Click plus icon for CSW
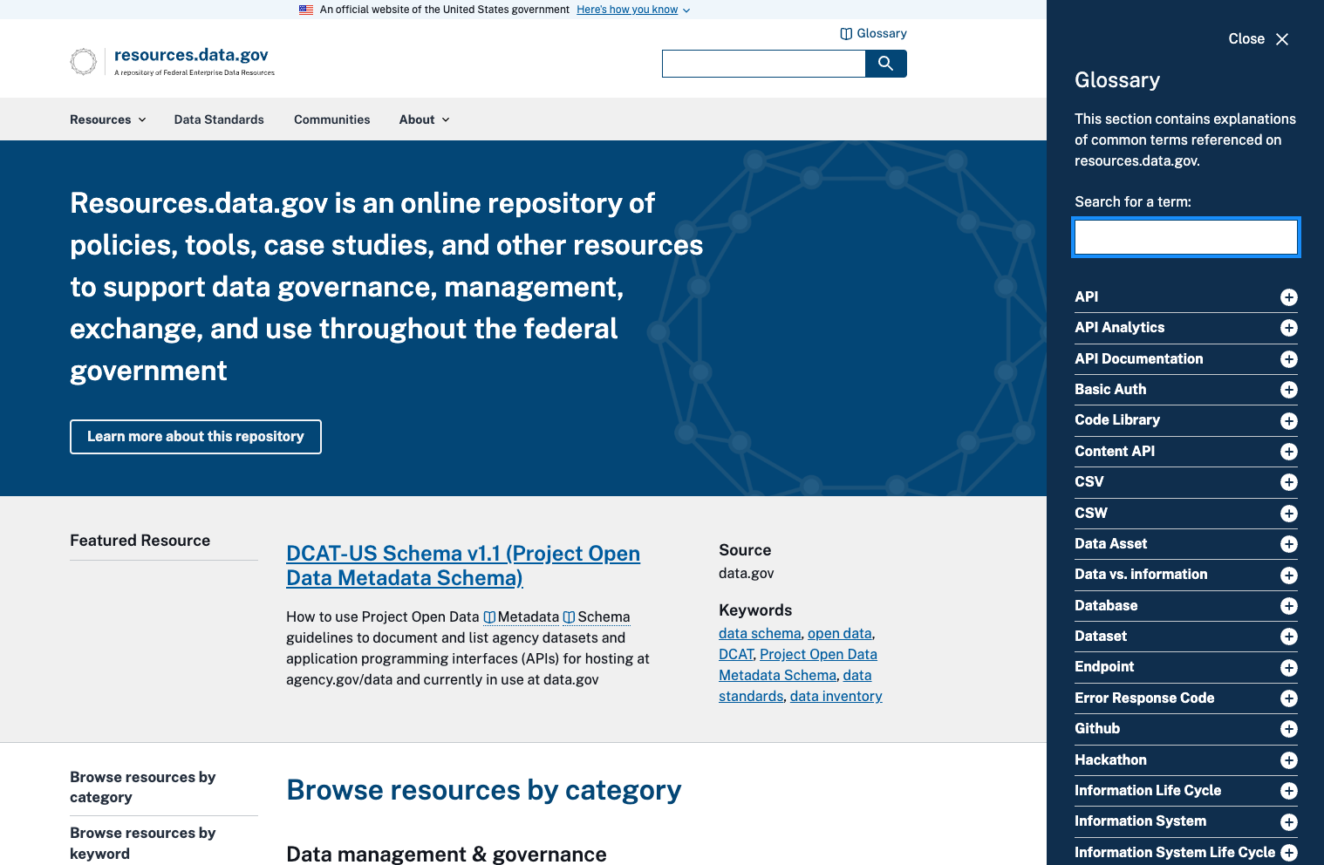Image resolution: width=1324 pixels, height=865 pixels. tap(1289, 514)
